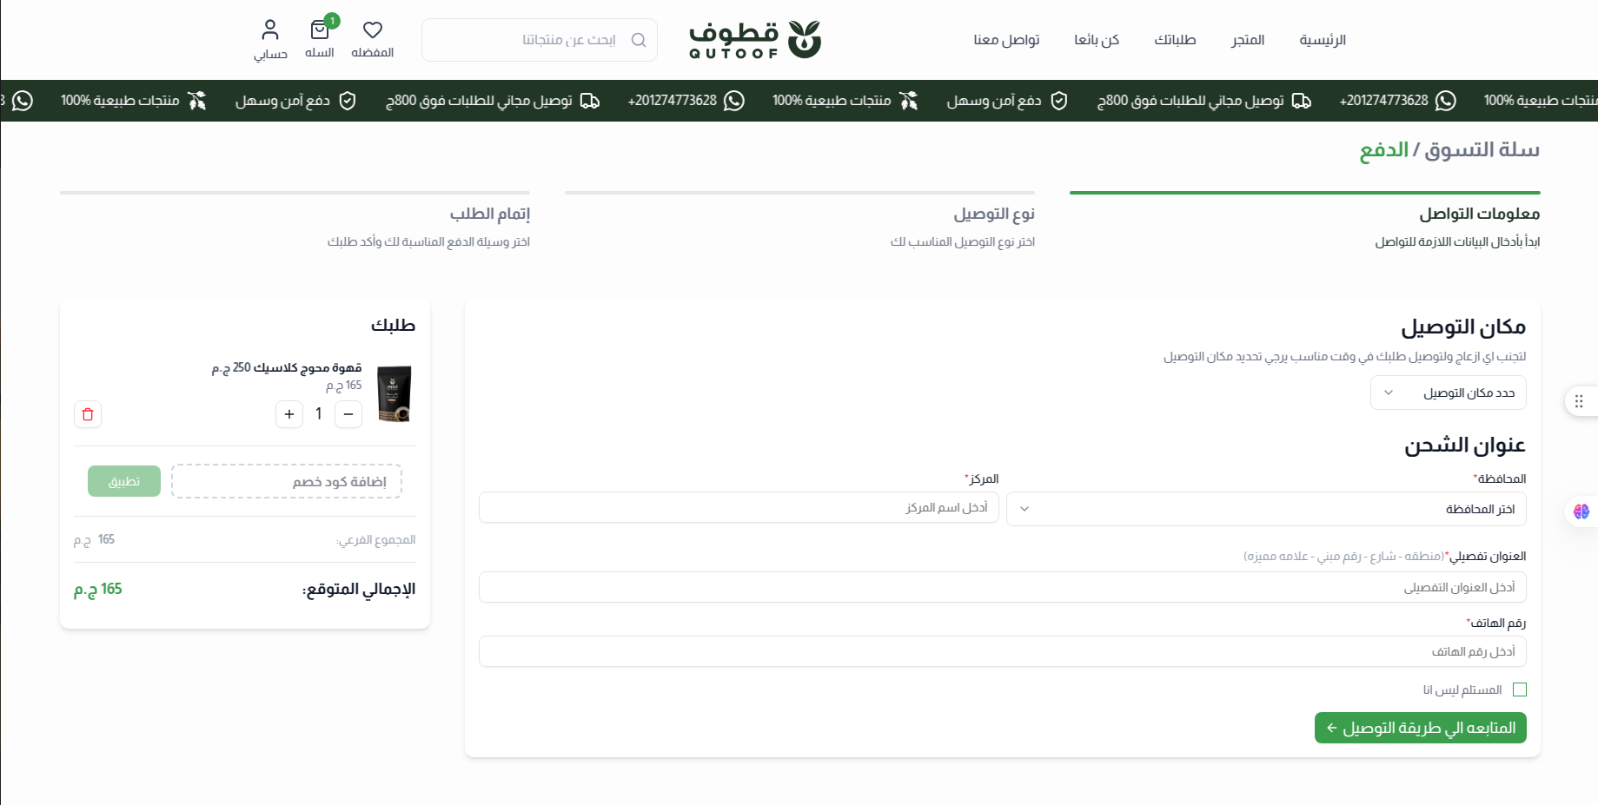Expand the 'اختر المحافظة' governorate dropdown
1598x805 pixels.
1265,509
